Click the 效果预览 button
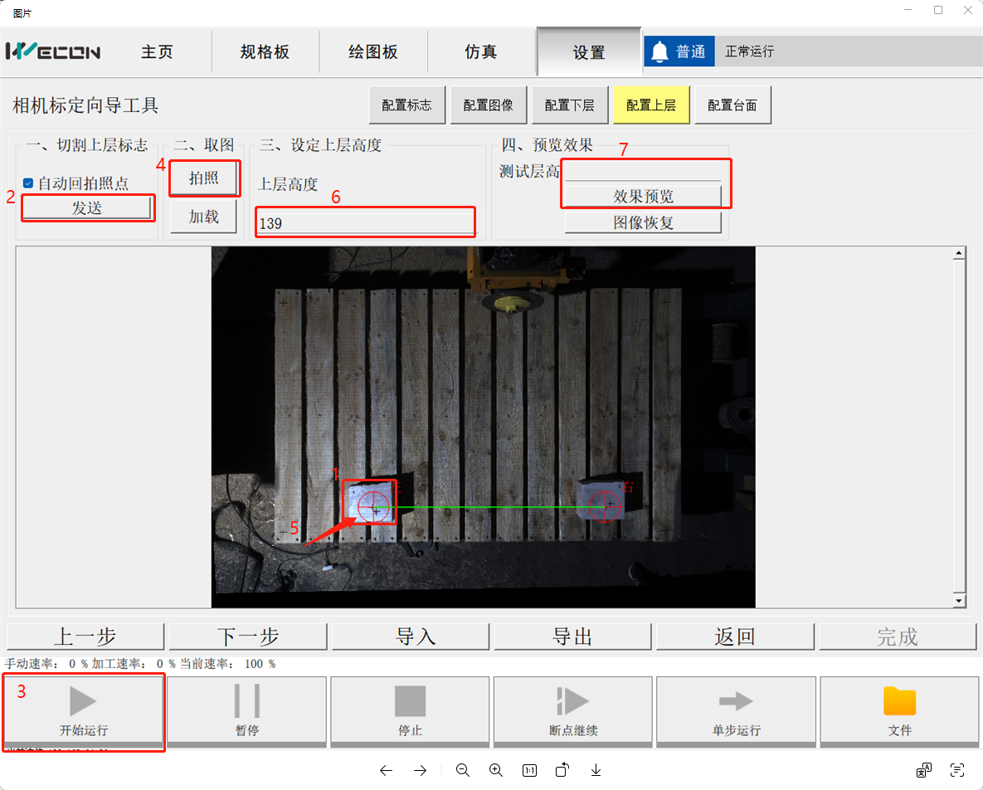The image size is (983, 790). pos(643,197)
